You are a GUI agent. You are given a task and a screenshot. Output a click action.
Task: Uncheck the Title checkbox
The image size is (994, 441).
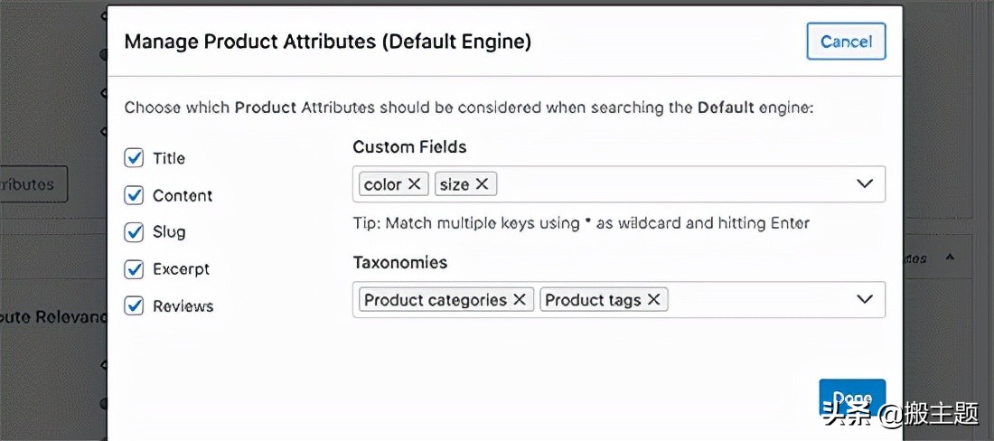click(x=134, y=158)
